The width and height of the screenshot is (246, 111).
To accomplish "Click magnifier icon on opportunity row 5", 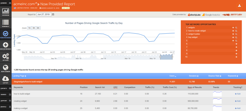I will 236,40.
